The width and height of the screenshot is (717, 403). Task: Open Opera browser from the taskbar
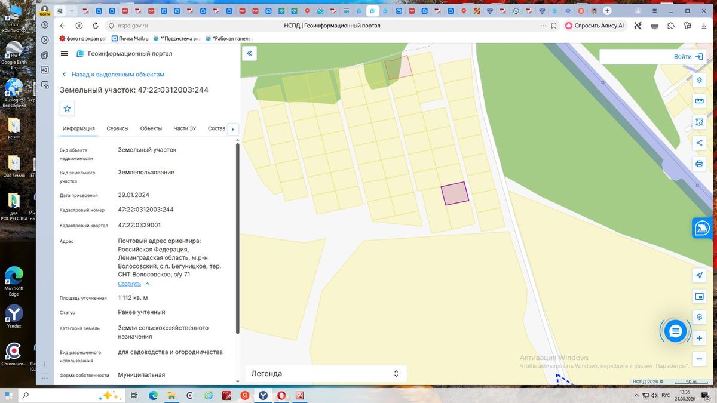point(281,395)
